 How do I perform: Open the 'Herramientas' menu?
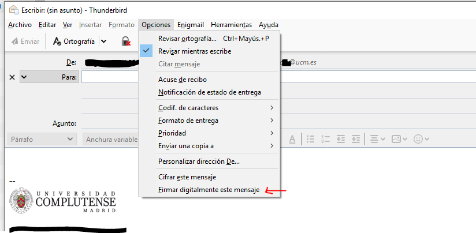click(x=231, y=25)
